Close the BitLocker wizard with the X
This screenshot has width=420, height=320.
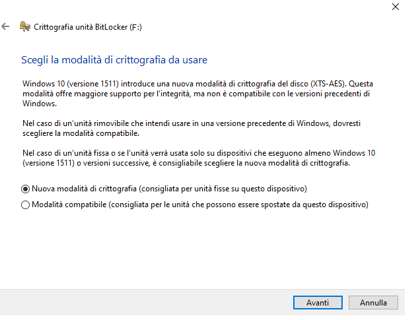click(396, 7)
